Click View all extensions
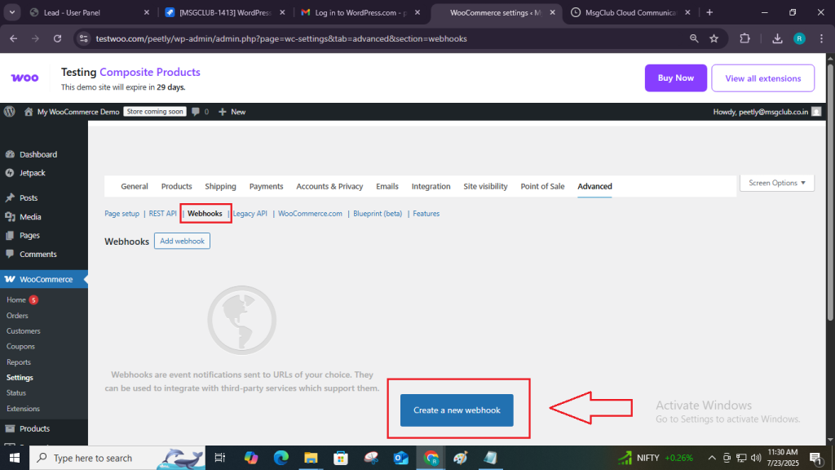The image size is (835, 470). coord(763,78)
